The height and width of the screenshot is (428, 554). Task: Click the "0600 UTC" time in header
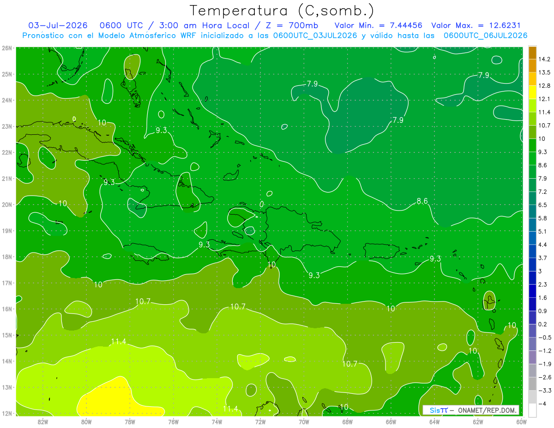tap(122, 25)
